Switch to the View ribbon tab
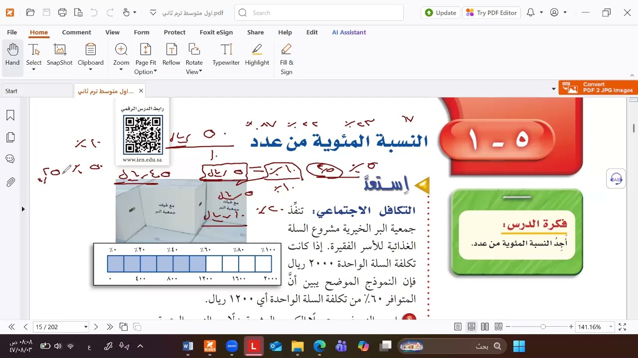This screenshot has height=358, width=638. (113, 32)
